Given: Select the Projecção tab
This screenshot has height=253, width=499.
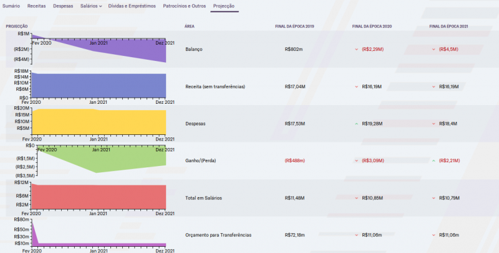Looking at the screenshot, I should tap(224, 5).
